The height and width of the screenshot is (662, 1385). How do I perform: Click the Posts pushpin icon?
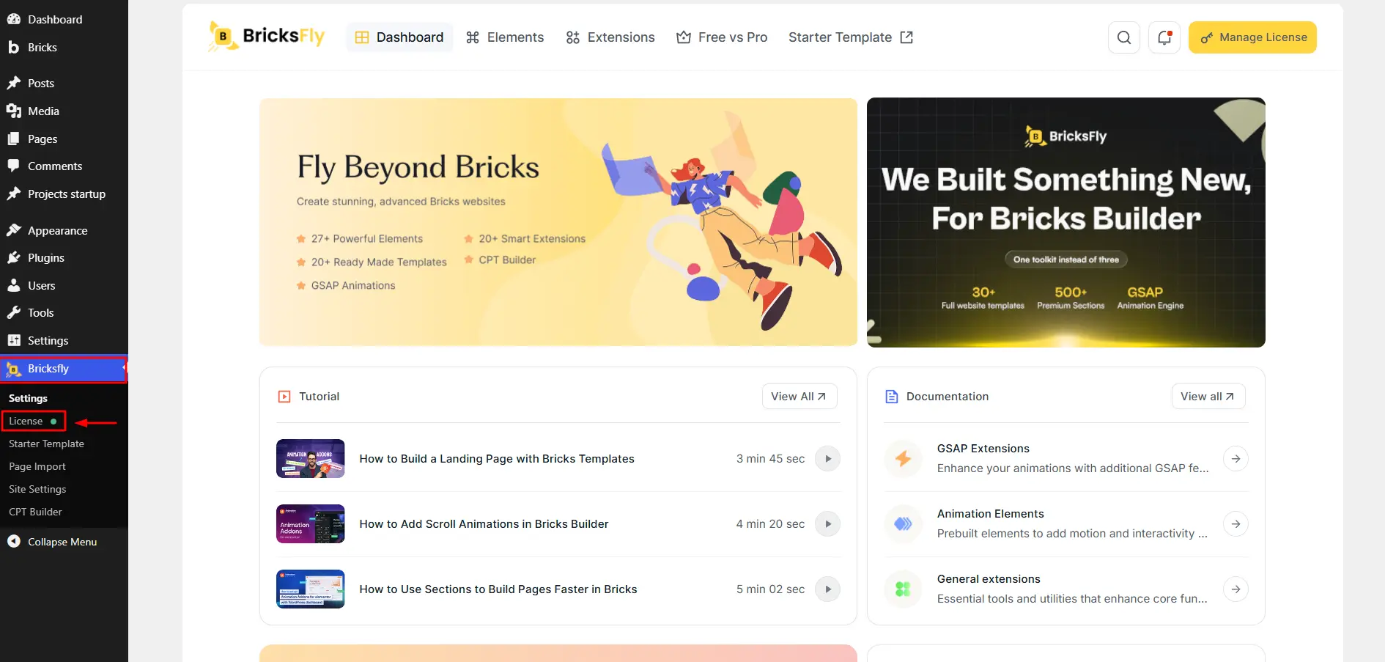pos(14,83)
